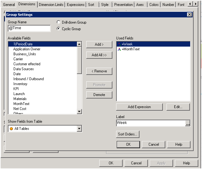Click inside the Group Name text field
Image resolution: width=202 pixels, height=169 pixels.
[x=29, y=28]
